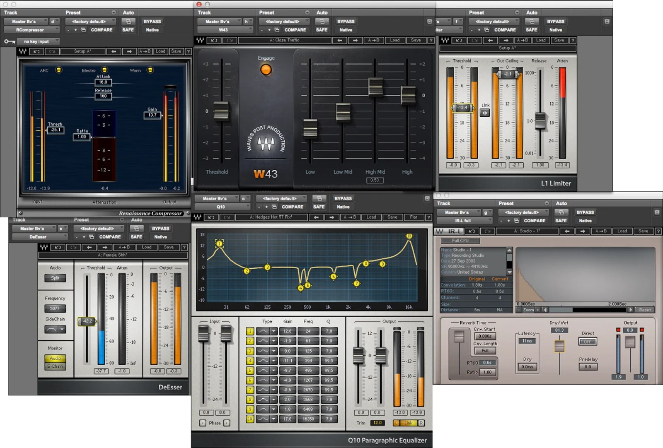Click the Reset button on IR-L

pos(645,310)
